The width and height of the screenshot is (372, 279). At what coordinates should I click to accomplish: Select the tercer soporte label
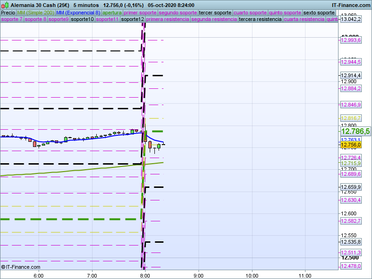click(x=215, y=13)
